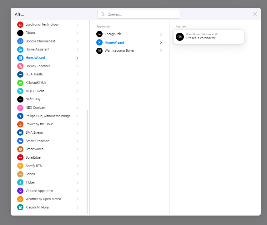Click the magnifier icon in search bar
The image size is (267, 225).
103,14
